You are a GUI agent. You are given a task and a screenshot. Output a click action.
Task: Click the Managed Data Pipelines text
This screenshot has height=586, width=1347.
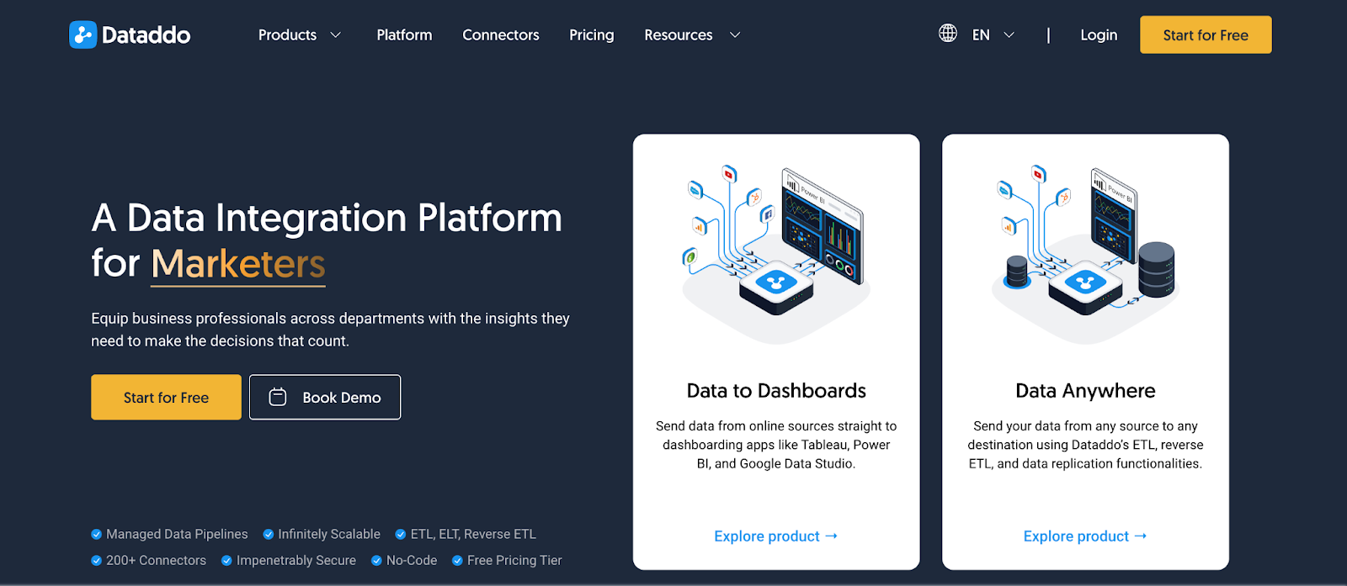point(177,535)
